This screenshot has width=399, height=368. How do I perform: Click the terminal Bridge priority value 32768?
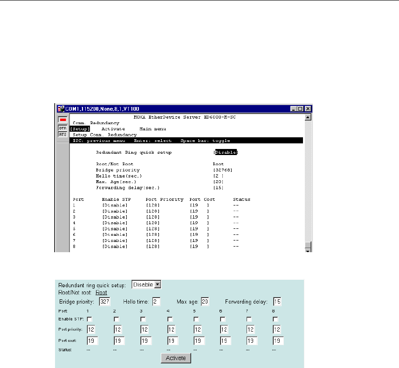(x=223, y=170)
